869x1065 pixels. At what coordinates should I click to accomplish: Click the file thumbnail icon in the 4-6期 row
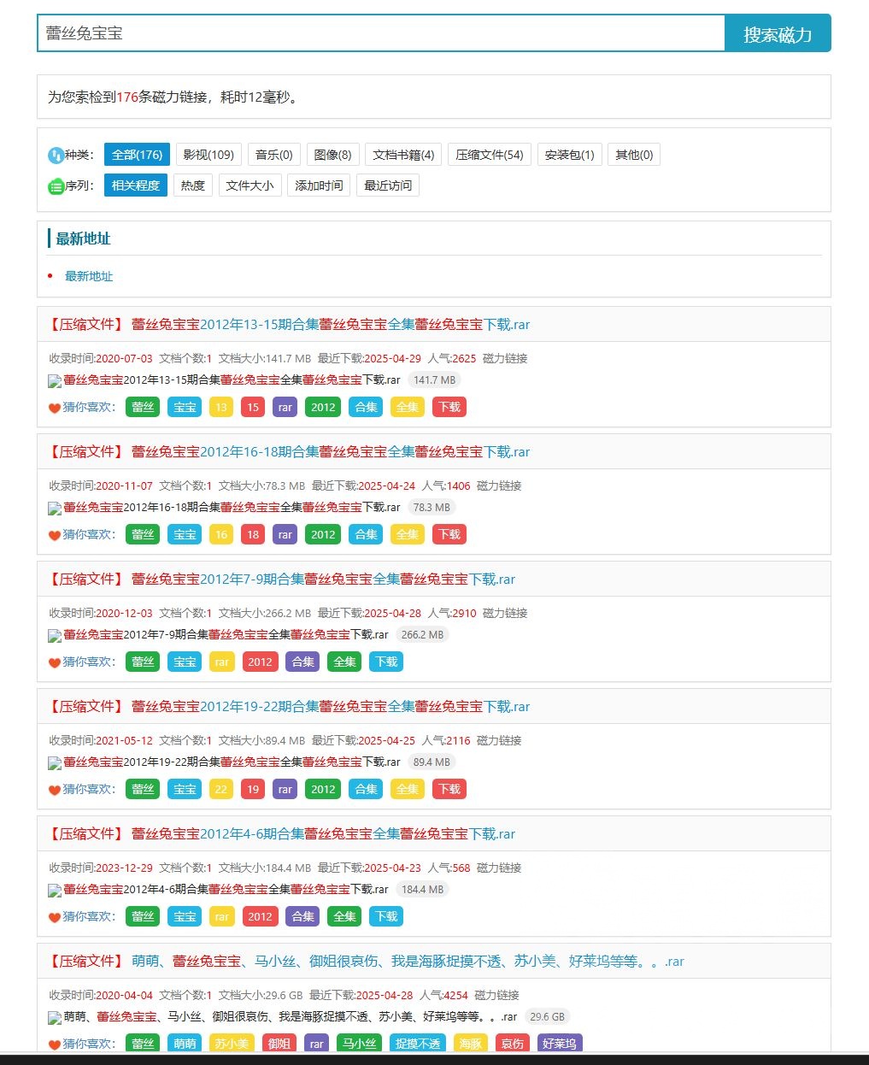pos(55,891)
